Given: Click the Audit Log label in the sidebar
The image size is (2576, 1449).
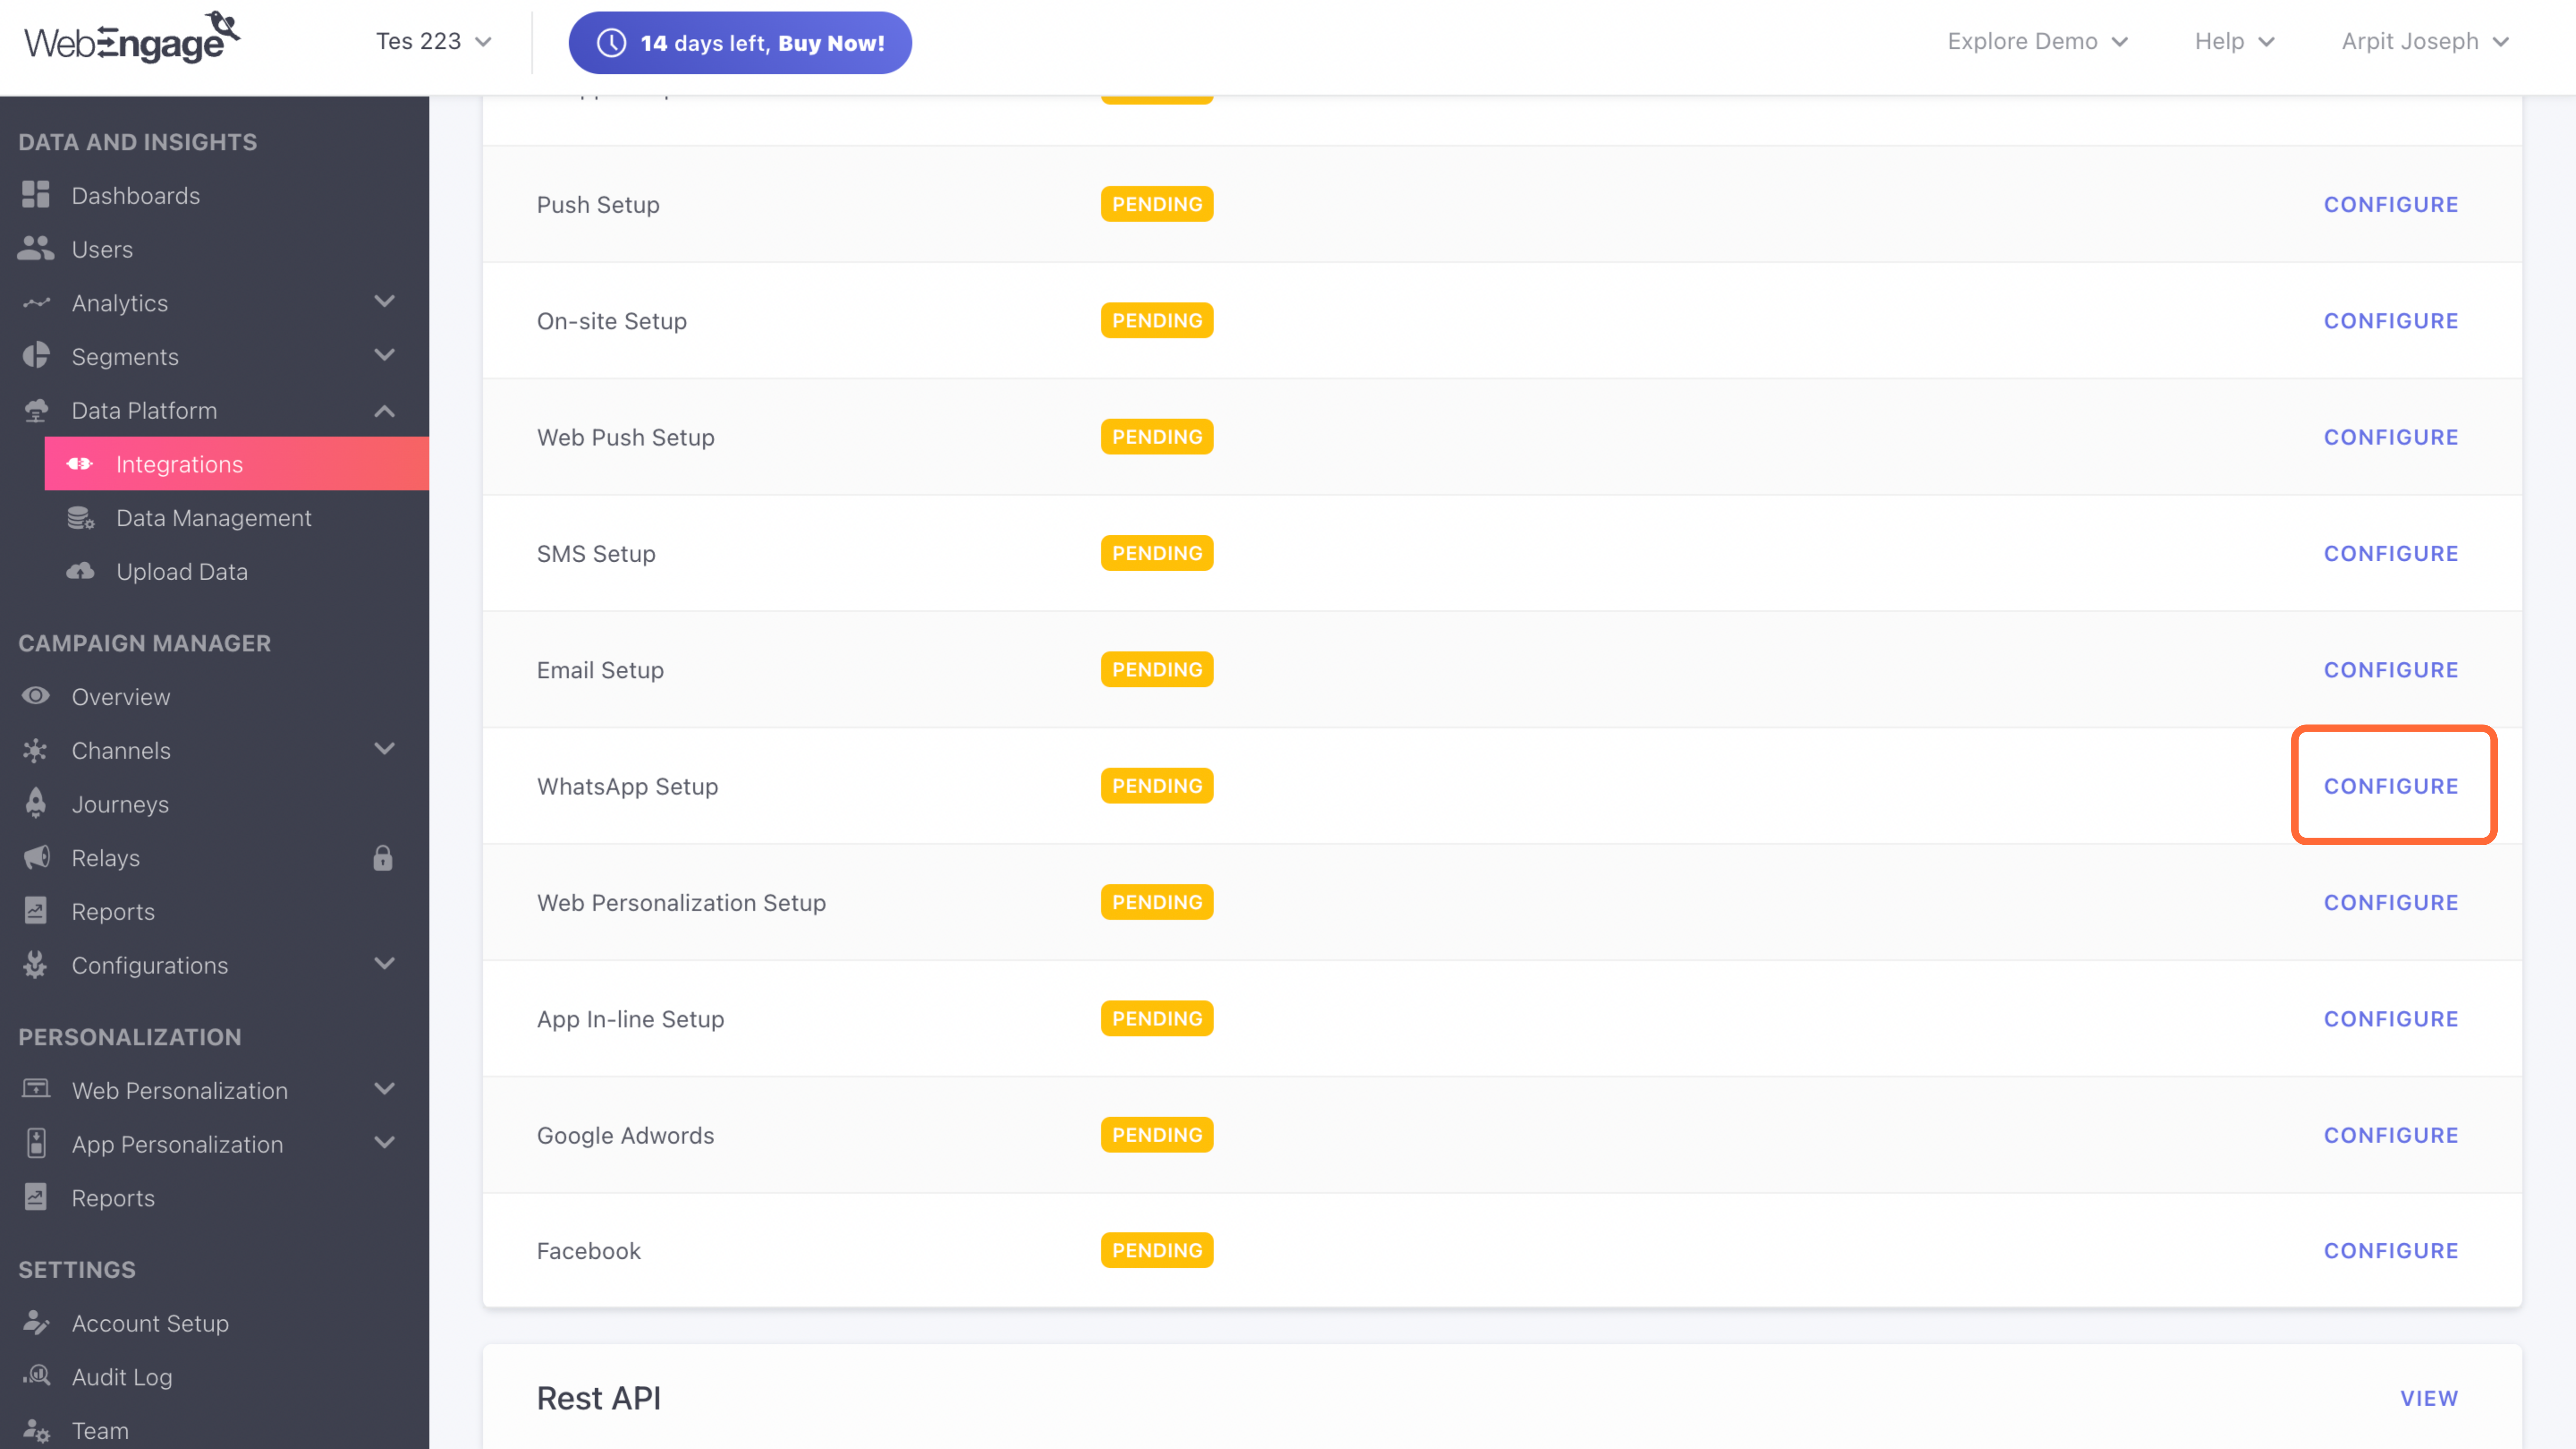Looking at the screenshot, I should coord(122,1377).
